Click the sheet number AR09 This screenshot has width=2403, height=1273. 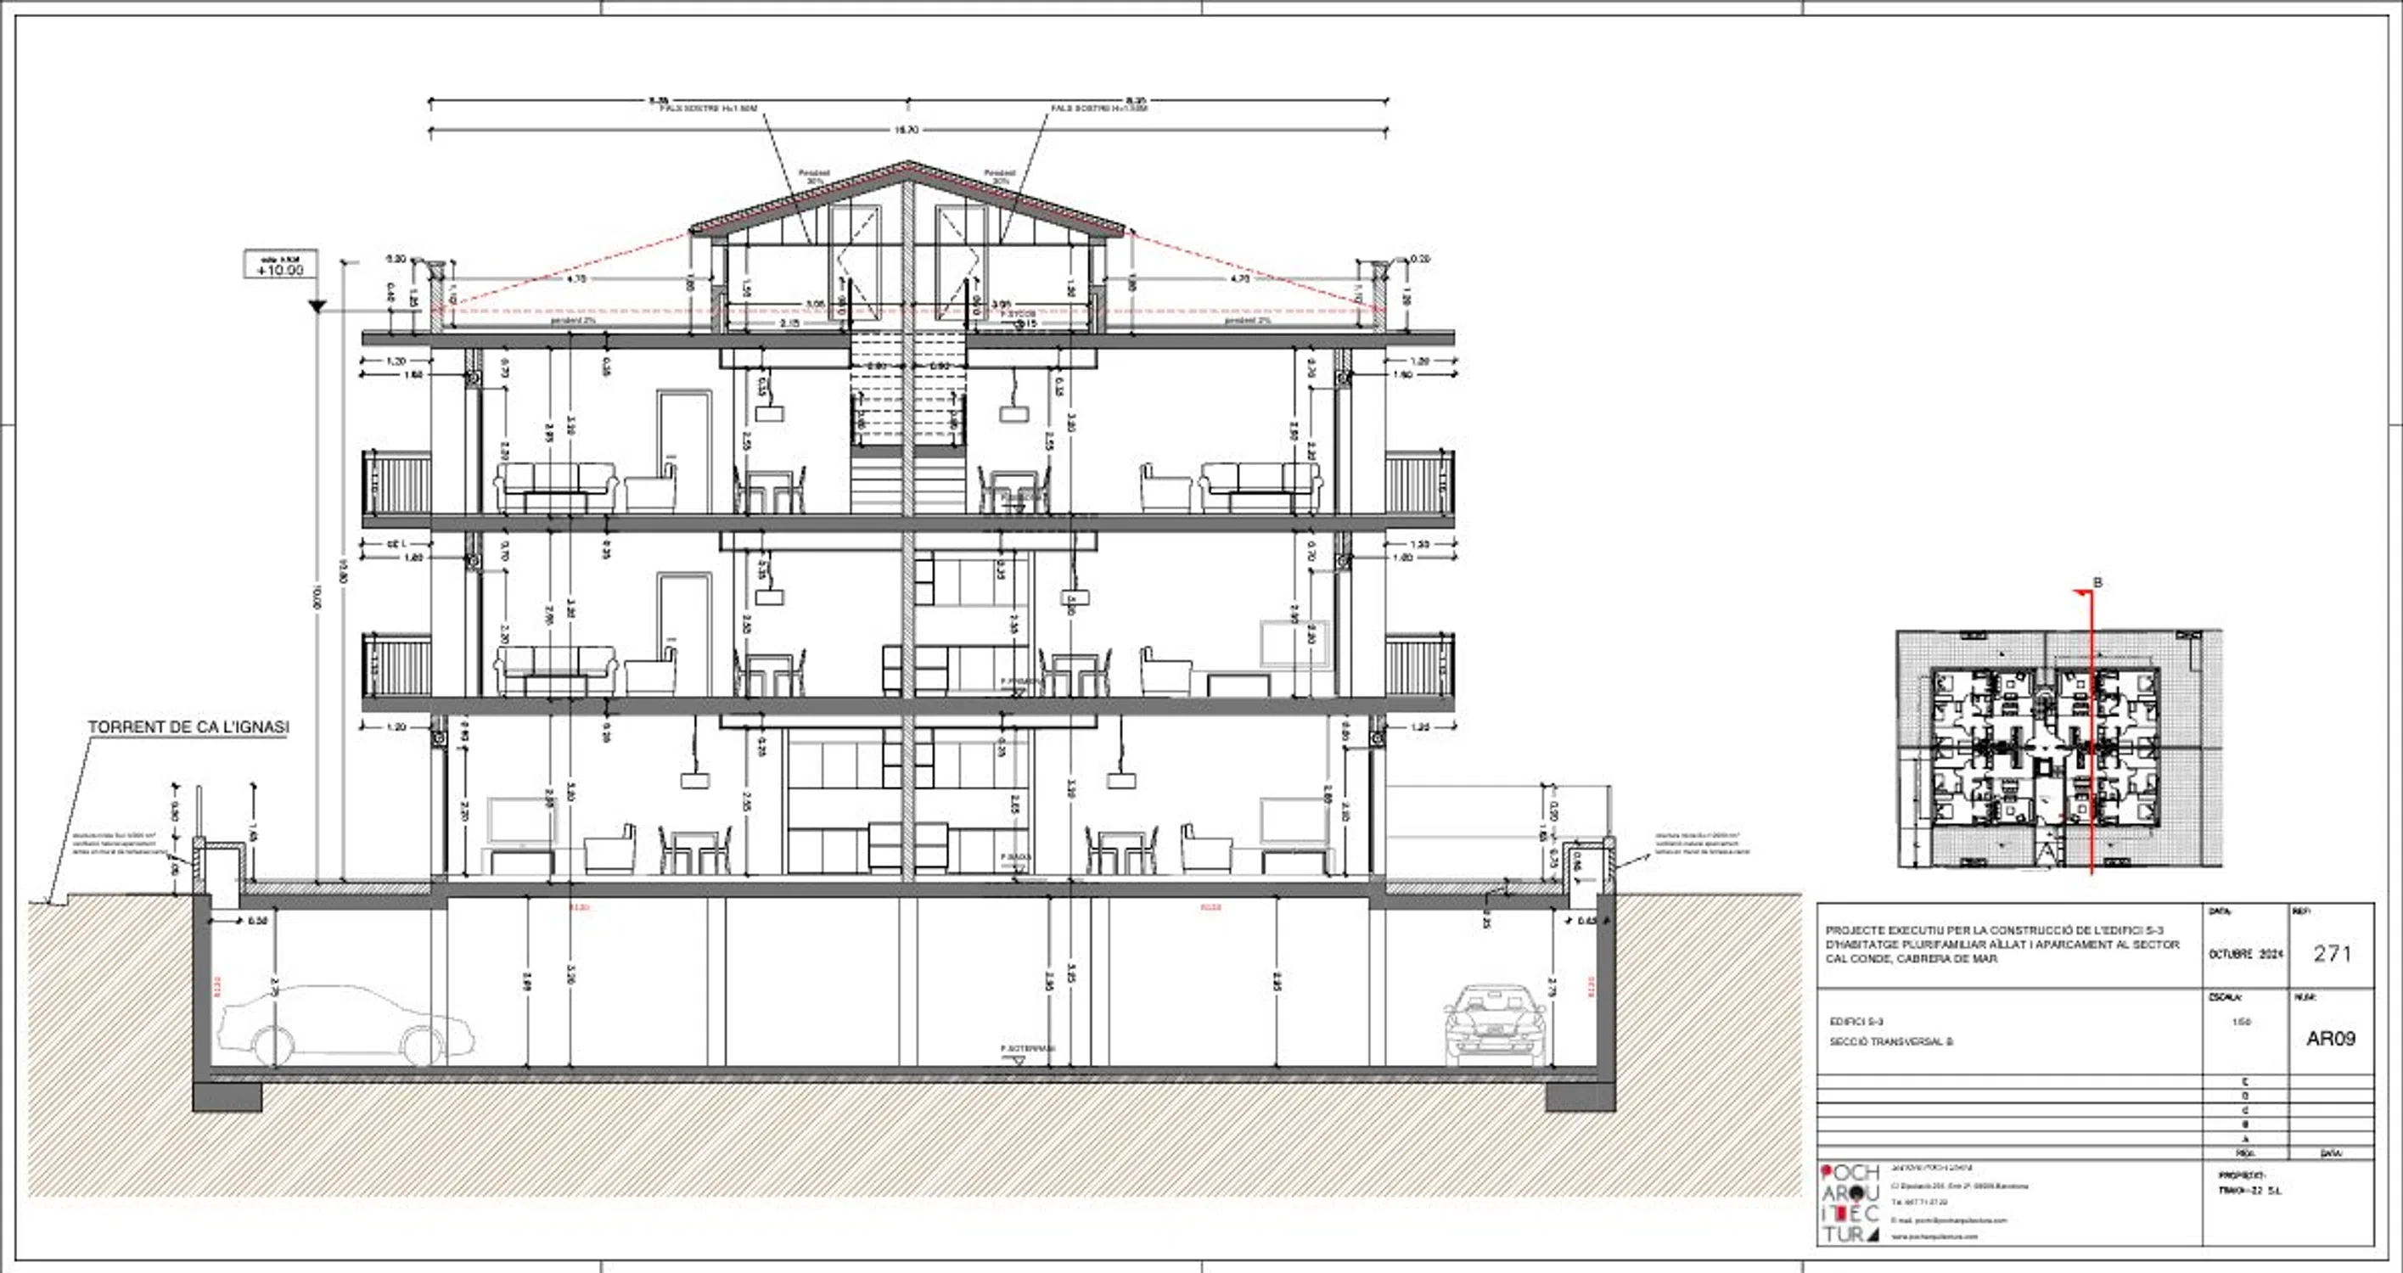2330,1038
